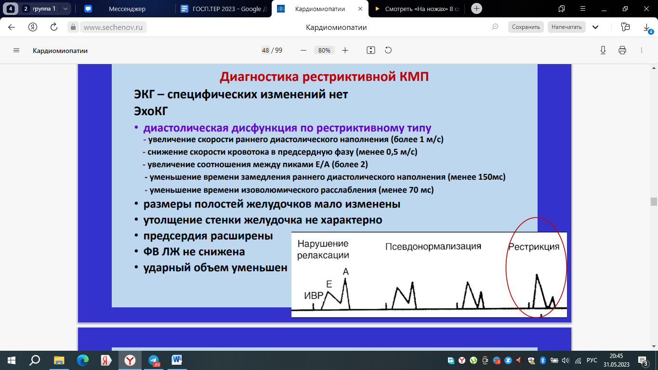The image size is (658, 370).
Task: Click the Напечатать button
Action: (x=566, y=27)
